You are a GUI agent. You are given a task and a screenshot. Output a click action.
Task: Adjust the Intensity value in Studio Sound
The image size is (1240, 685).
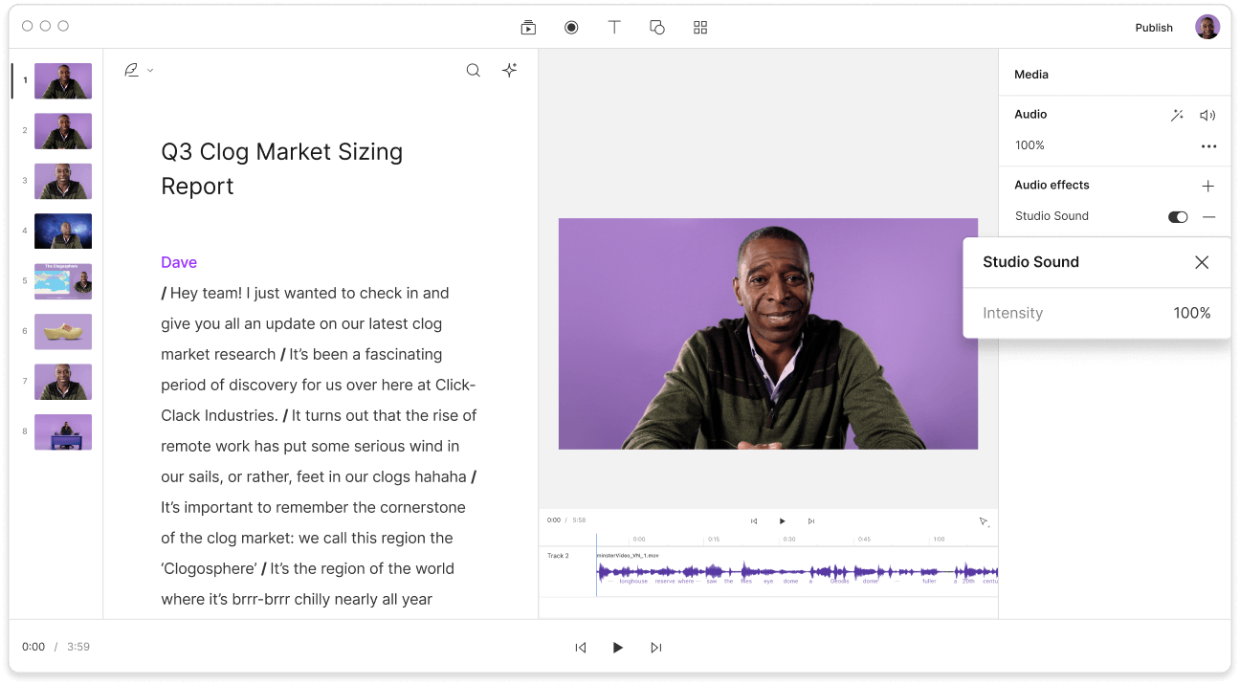[1192, 312]
